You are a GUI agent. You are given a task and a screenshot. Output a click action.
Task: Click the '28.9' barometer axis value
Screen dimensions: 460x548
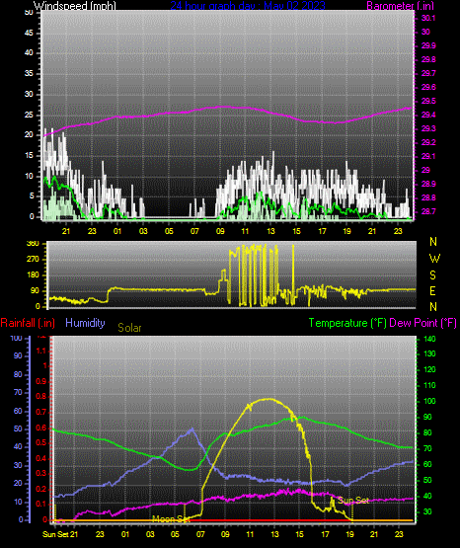[x=428, y=184]
